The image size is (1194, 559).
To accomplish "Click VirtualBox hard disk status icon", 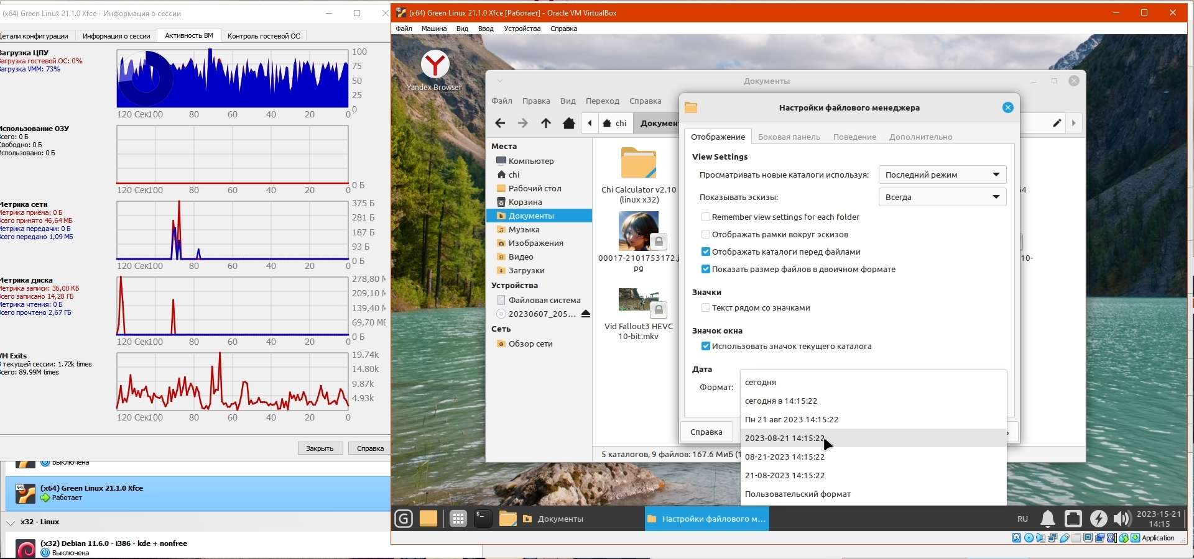I will pyautogui.click(x=1017, y=538).
